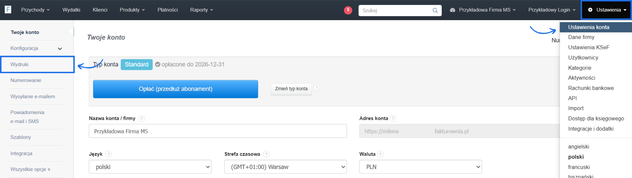
Task: Go to Płatności in the top menu
Action: 168,10
